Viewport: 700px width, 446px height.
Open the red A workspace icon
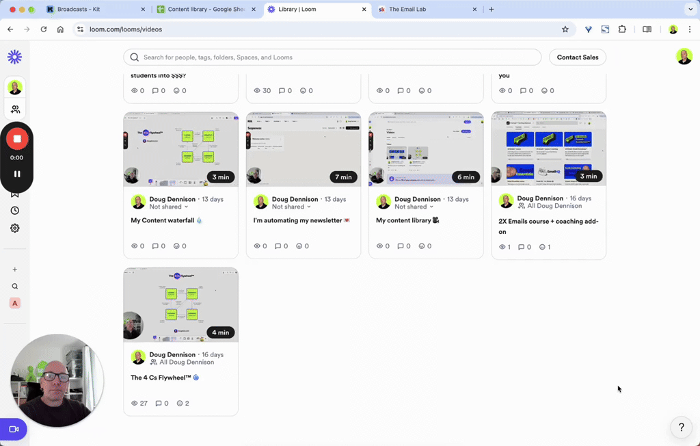pyautogui.click(x=15, y=303)
